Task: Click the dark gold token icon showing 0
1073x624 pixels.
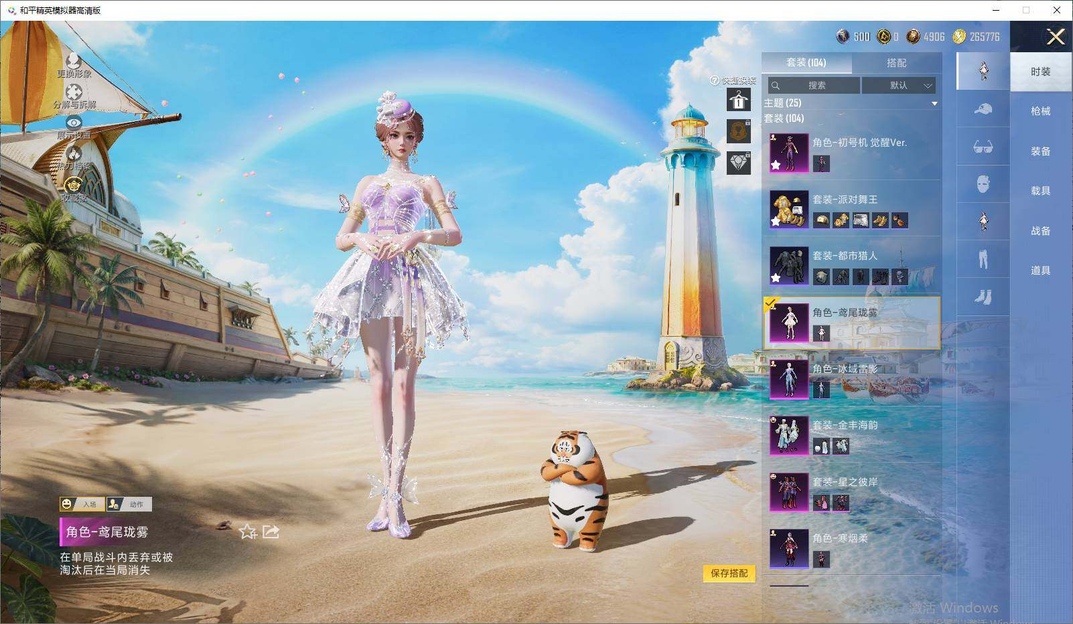Action: pyautogui.click(x=884, y=36)
